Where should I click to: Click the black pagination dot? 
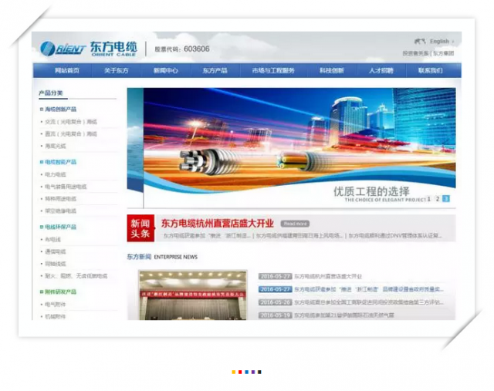click(259, 372)
